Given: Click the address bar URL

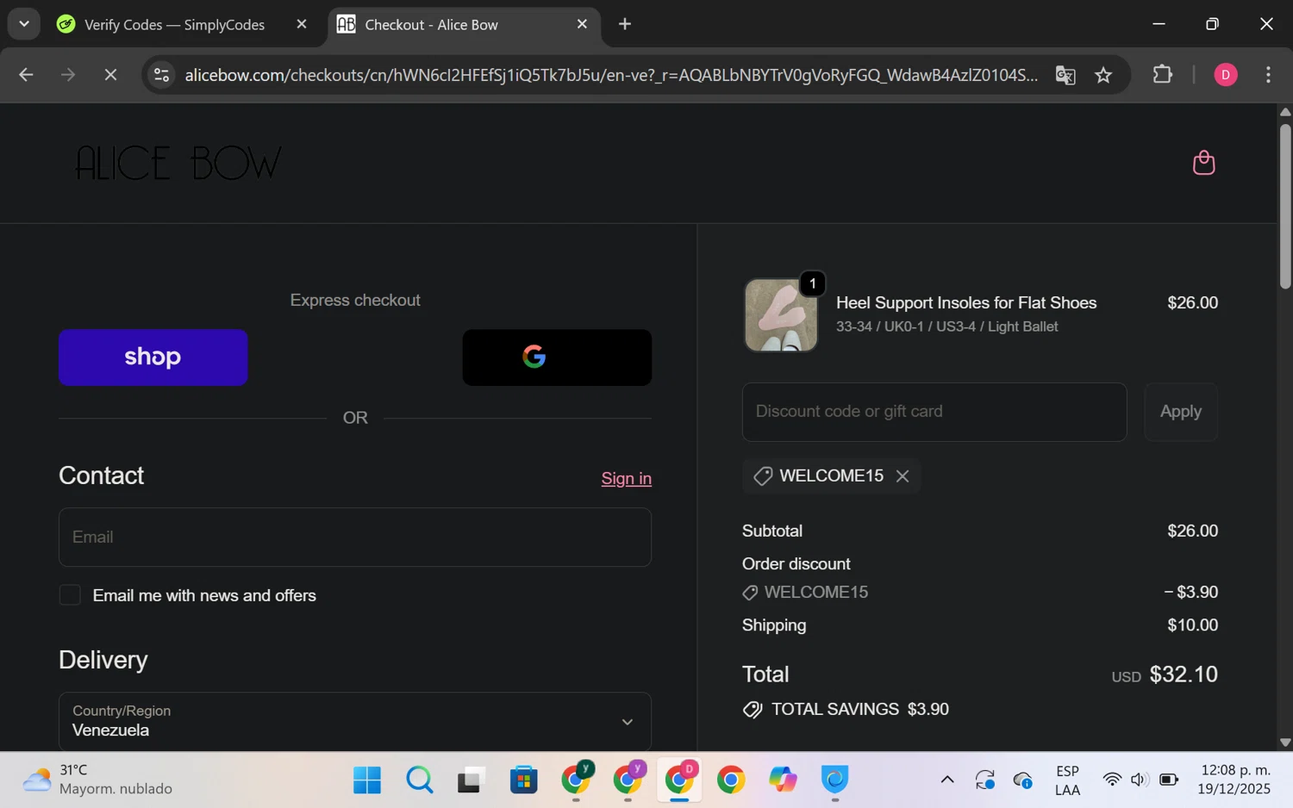Looking at the screenshot, I should point(611,75).
